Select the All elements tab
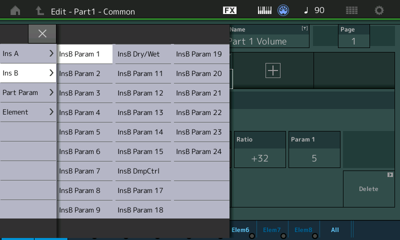This screenshot has width=400, height=240. (335, 230)
